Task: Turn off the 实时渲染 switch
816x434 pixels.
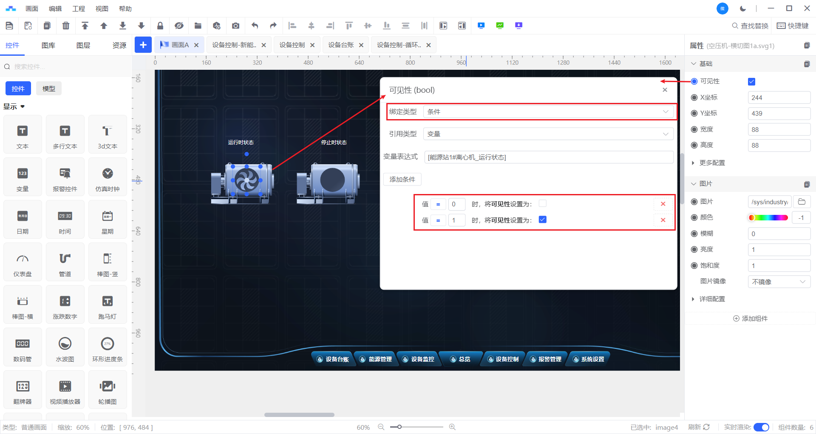Action: tap(761, 427)
